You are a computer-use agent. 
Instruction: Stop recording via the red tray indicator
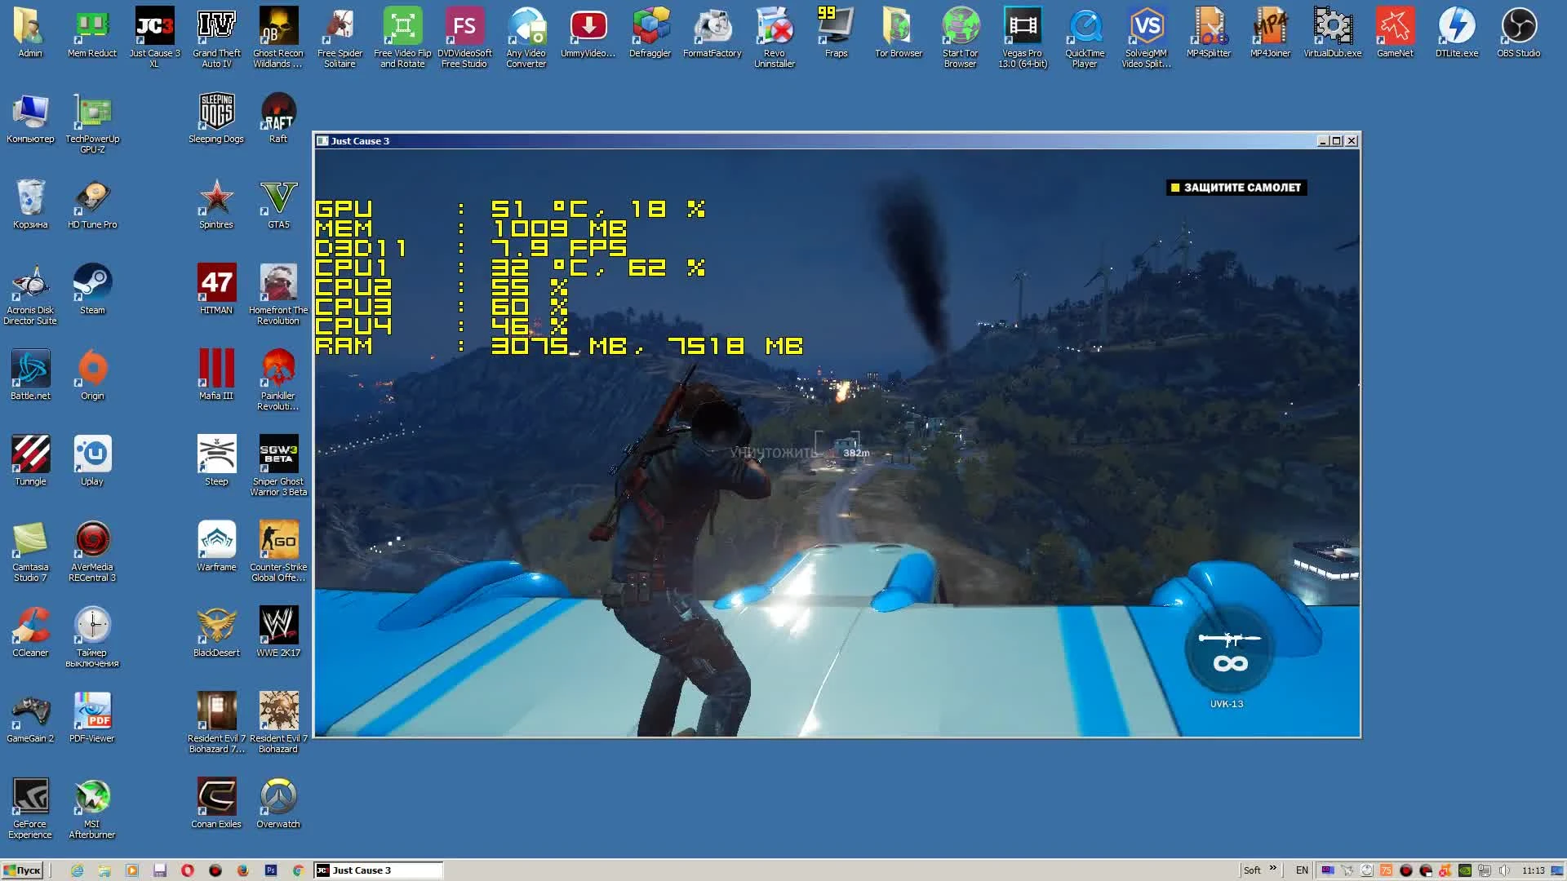click(x=1405, y=870)
